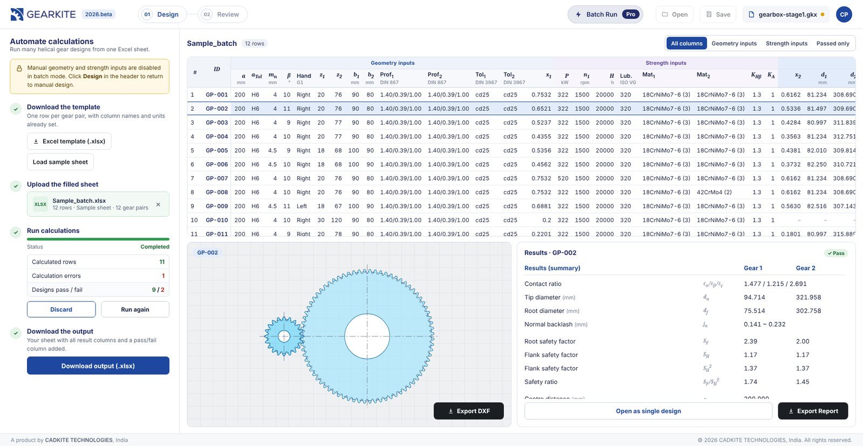Select the GP-009 row in the table

click(x=521, y=206)
